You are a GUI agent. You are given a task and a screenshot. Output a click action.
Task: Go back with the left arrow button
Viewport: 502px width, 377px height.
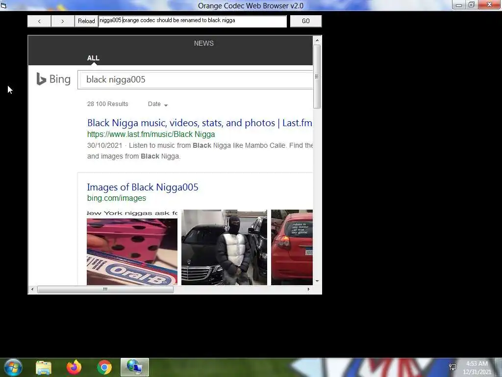[x=39, y=21]
